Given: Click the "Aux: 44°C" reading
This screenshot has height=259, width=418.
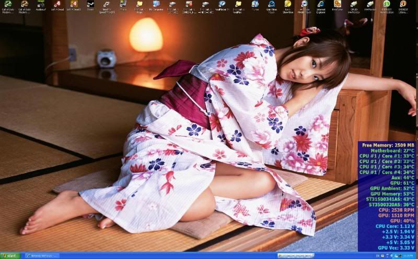Looking at the screenshot, I should 403,178.
